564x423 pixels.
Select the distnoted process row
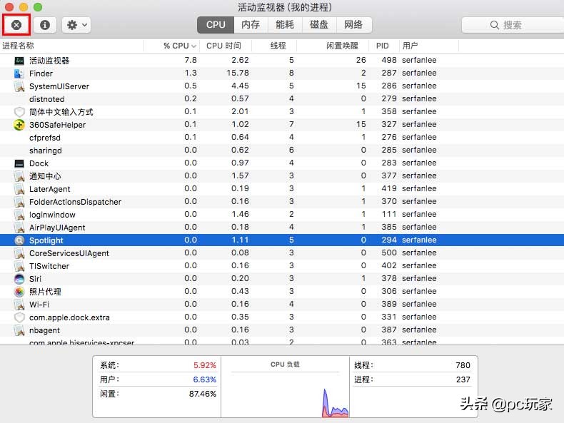282,99
